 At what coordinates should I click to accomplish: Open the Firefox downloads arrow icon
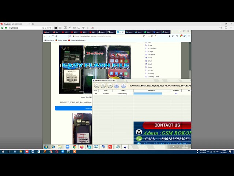[x=169, y=36]
